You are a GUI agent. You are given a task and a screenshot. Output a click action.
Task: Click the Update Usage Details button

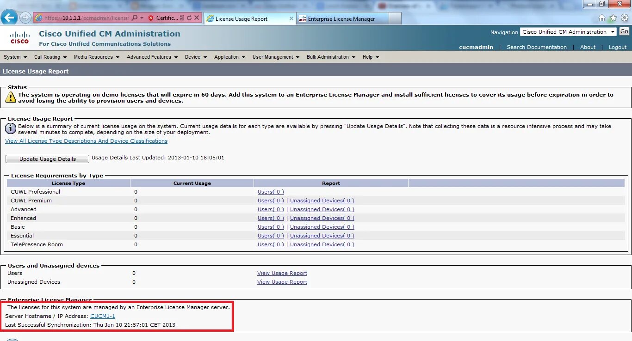[47, 159]
